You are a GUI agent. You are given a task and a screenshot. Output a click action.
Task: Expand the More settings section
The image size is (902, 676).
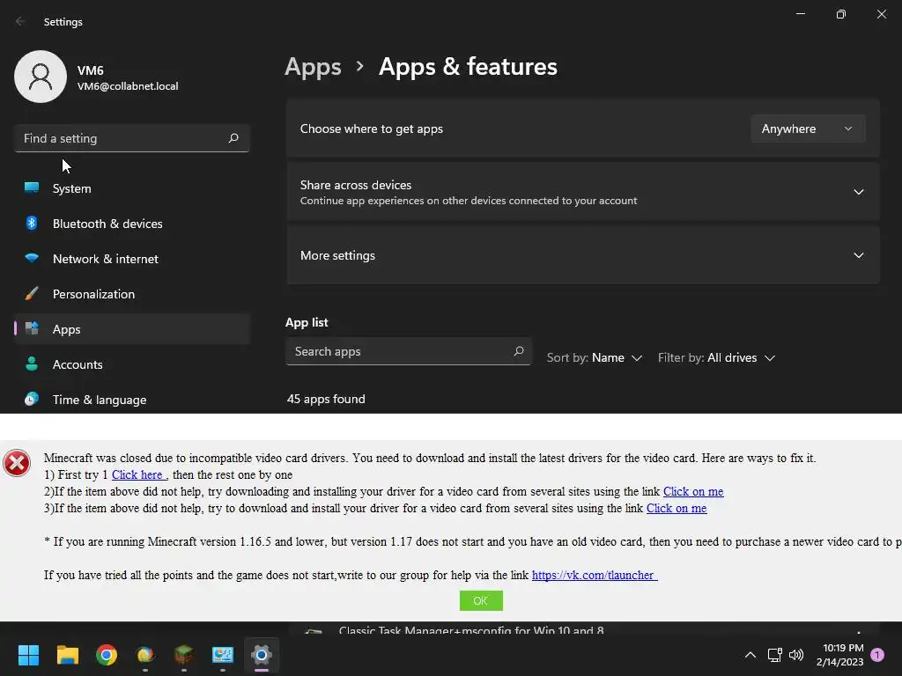(583, 255)
